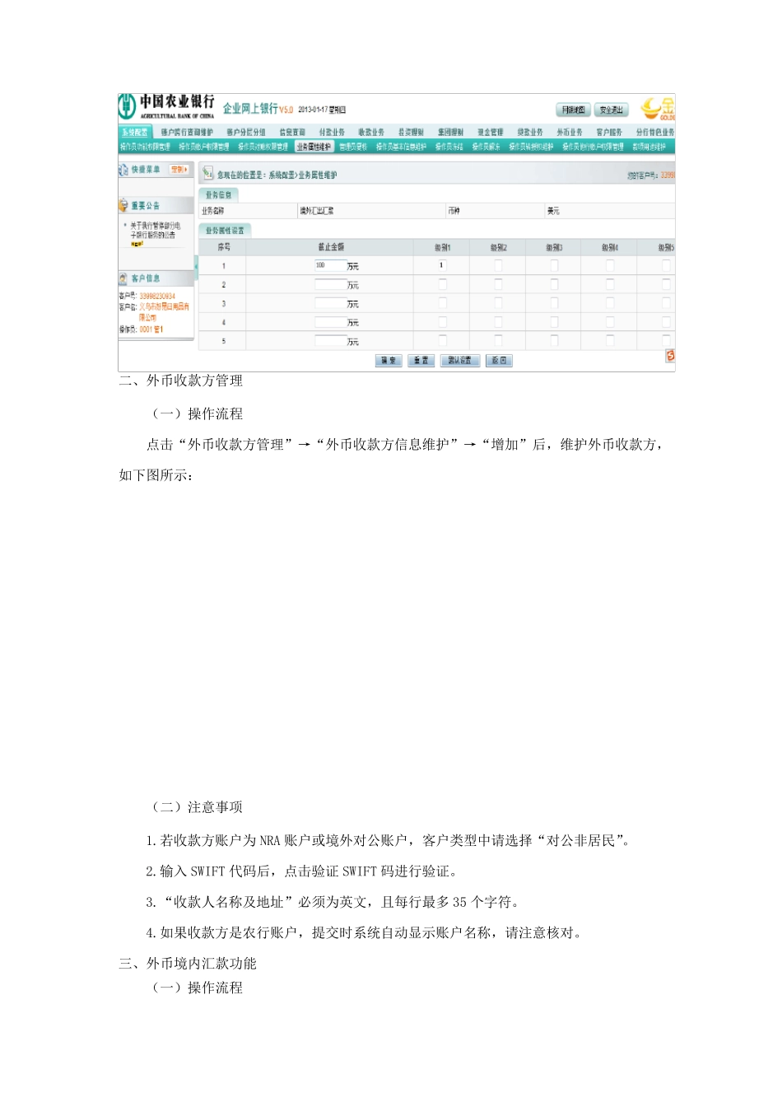The height and width of the screenshot is (1107, 782).
Task: Select 操作员账户权限管理 submenu item
Action: [204, 147]
